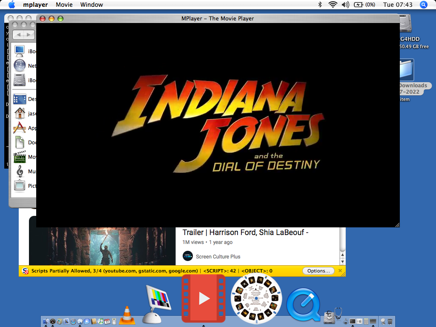436x327 pixels.
Task: Go forward in the Finder window
Action: point(29,35)
